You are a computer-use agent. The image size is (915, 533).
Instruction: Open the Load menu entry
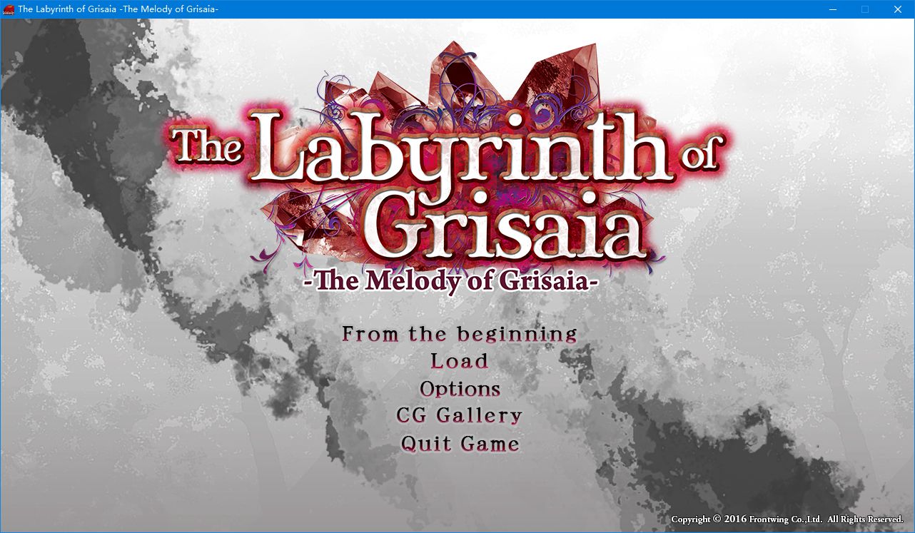(x=459, y=361)
